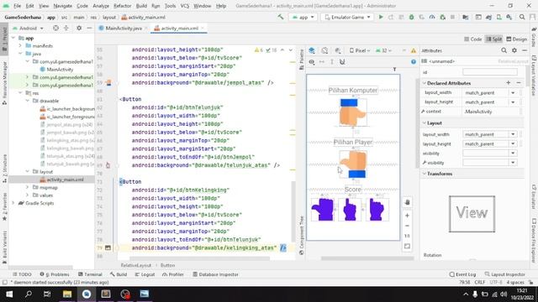
Task: Run the app with the green play icon
Action: pyautogui.click(x=381, y=17)
